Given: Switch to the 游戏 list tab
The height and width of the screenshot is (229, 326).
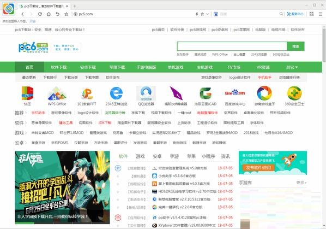Looking at the screenshot, I should coord(140,156).
